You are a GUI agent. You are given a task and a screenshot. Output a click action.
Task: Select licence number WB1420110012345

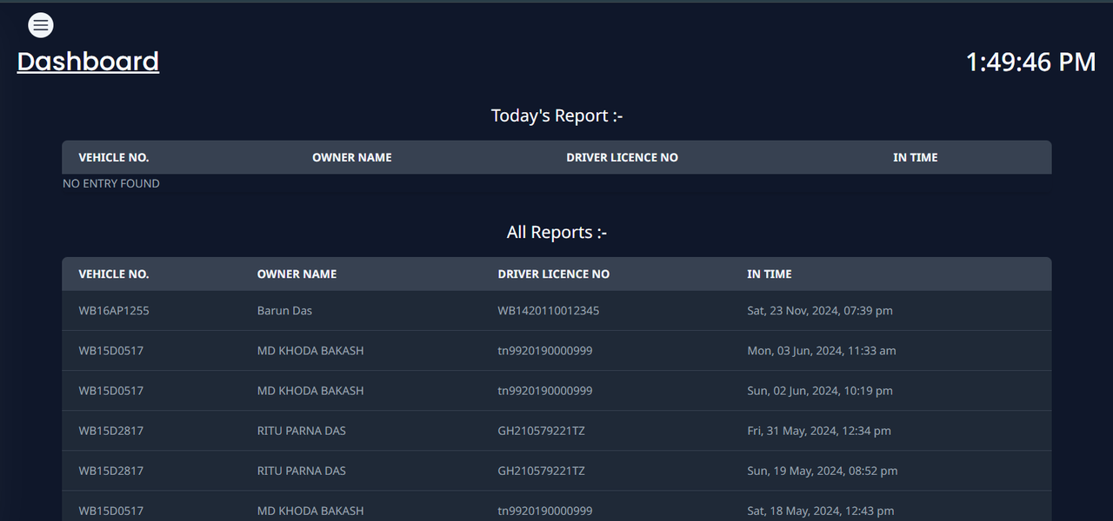point(549,310)
